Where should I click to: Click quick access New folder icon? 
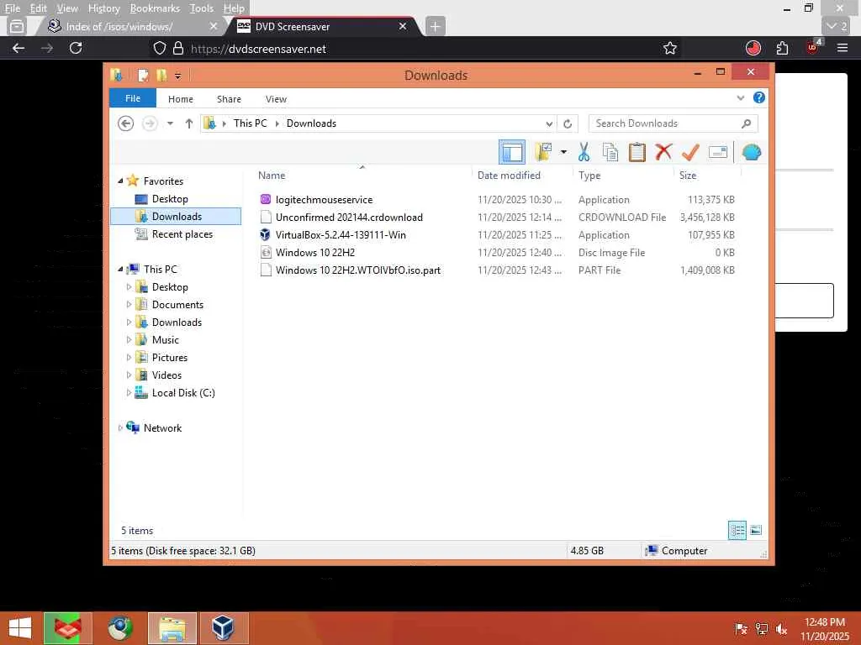pos(161,75)
